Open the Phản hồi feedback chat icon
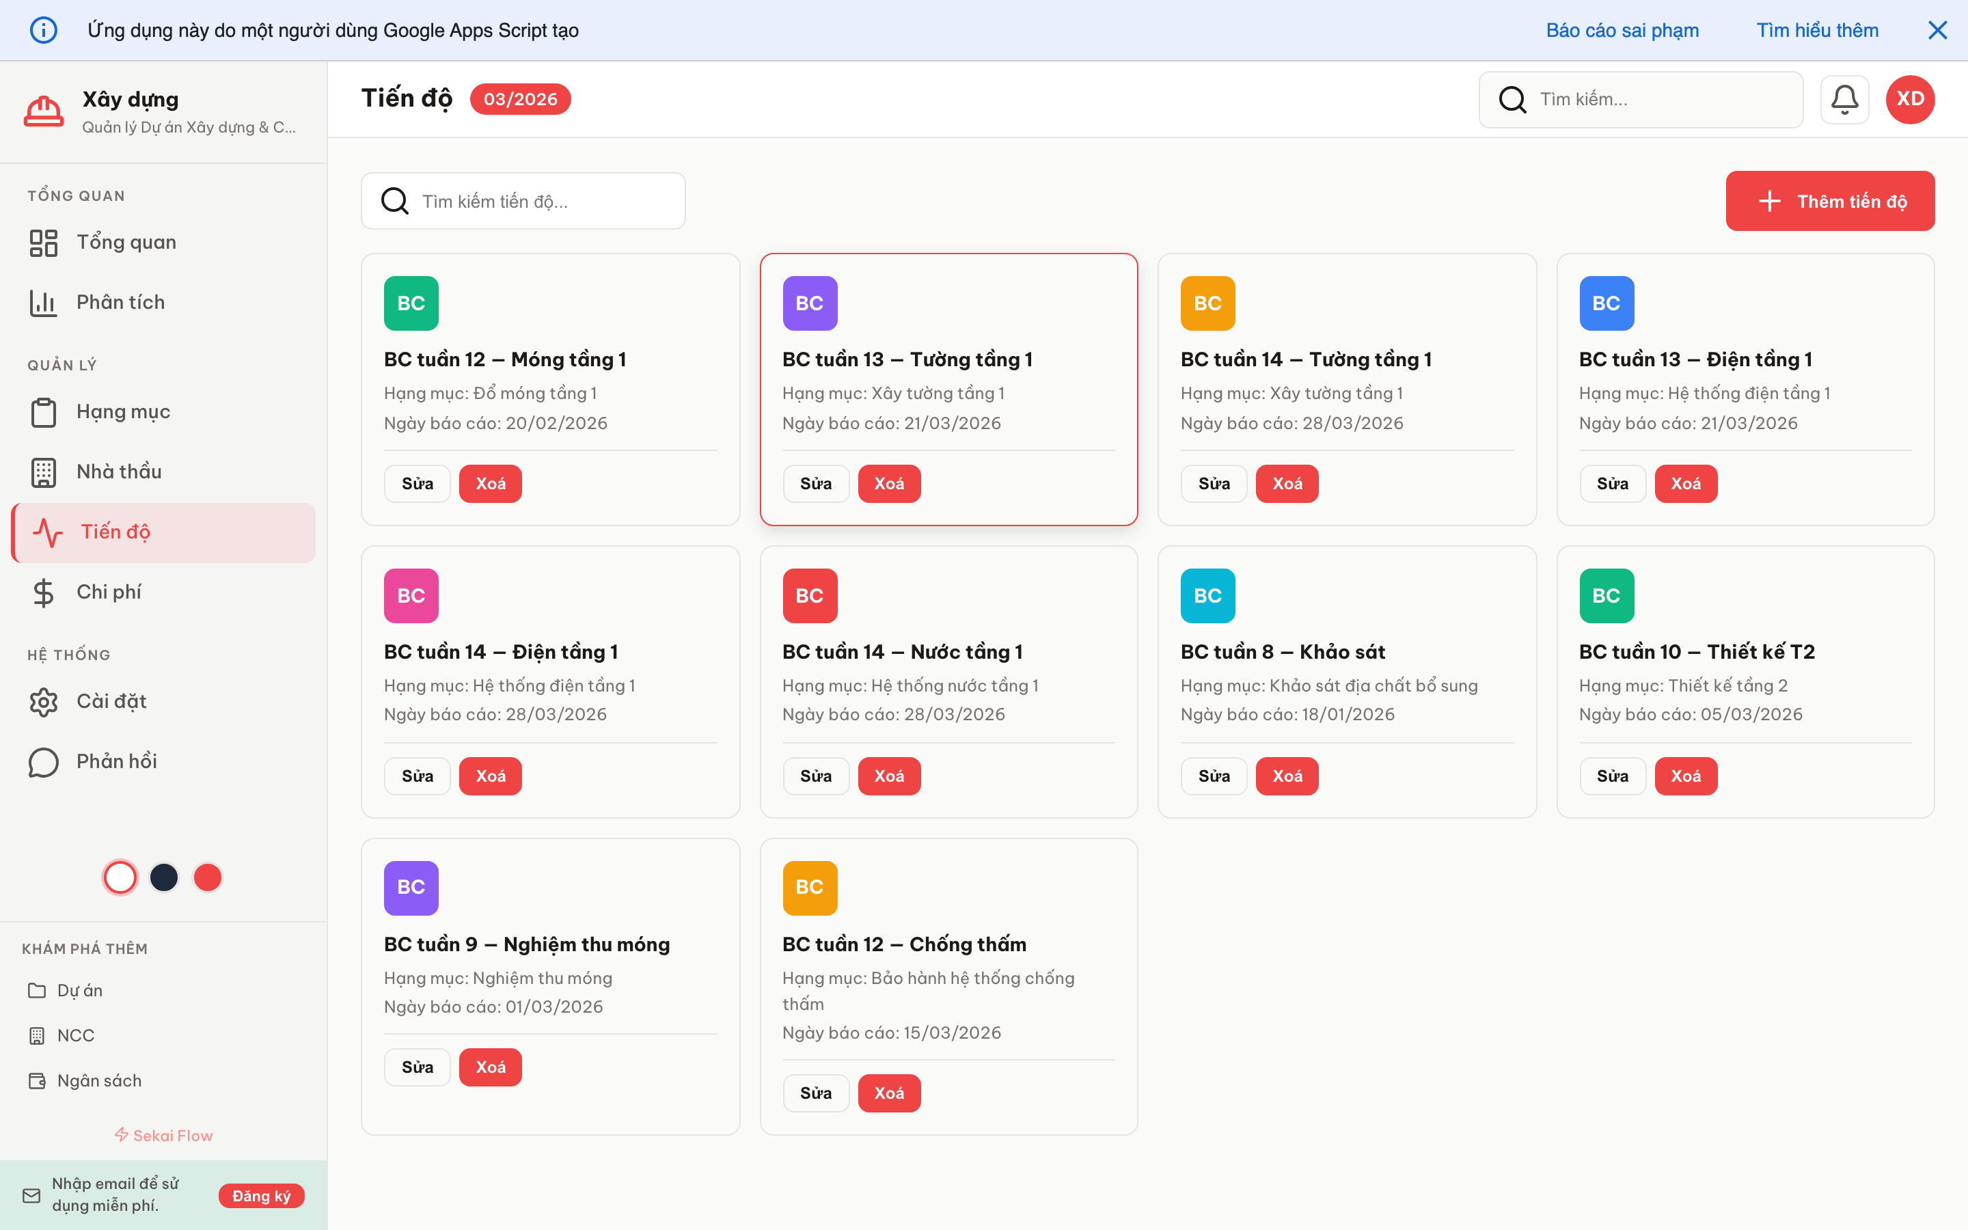 pos(43,761)
